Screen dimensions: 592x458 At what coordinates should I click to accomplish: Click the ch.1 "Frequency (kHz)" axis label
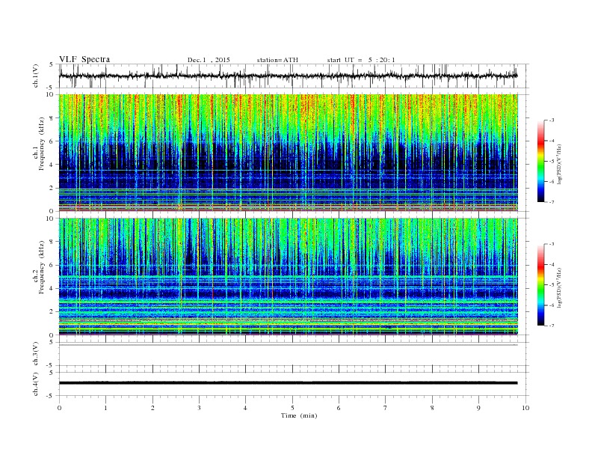42,144
